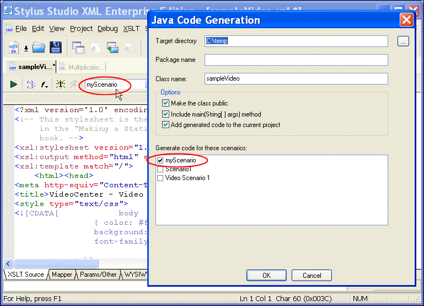The width and height of the screenshot is (424, 306).
Task: Open file with the folder icon
Action: click(x=39, y=48)
